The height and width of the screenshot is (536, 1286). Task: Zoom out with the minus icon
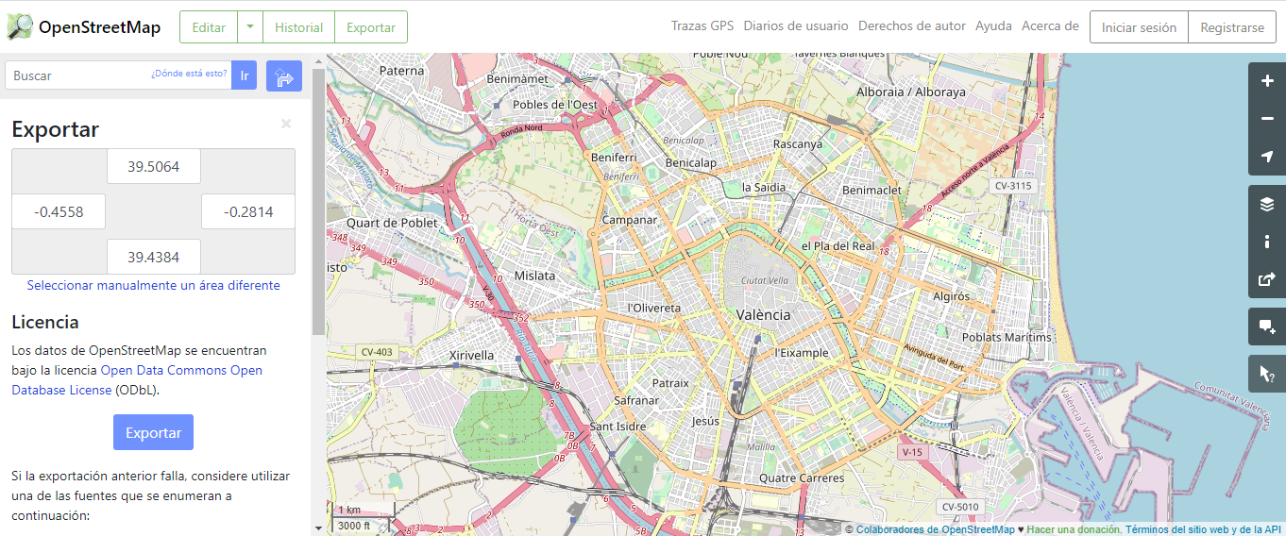[x=1267, y=119]
